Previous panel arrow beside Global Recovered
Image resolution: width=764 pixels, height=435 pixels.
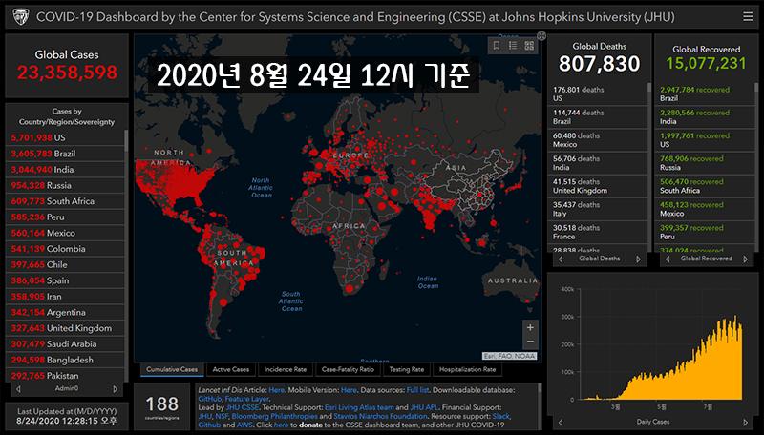coord(668,259)
